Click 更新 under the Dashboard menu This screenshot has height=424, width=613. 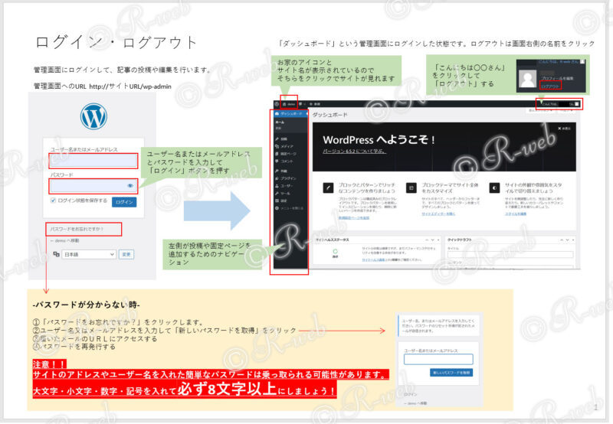(279, 128)
